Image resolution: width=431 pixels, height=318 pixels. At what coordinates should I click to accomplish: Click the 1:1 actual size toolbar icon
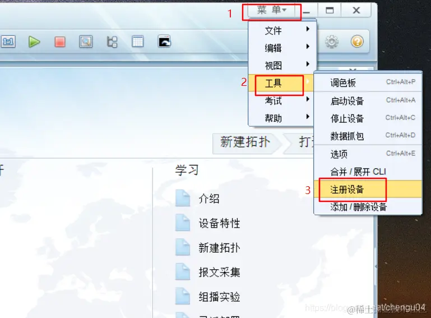(8, 42)
